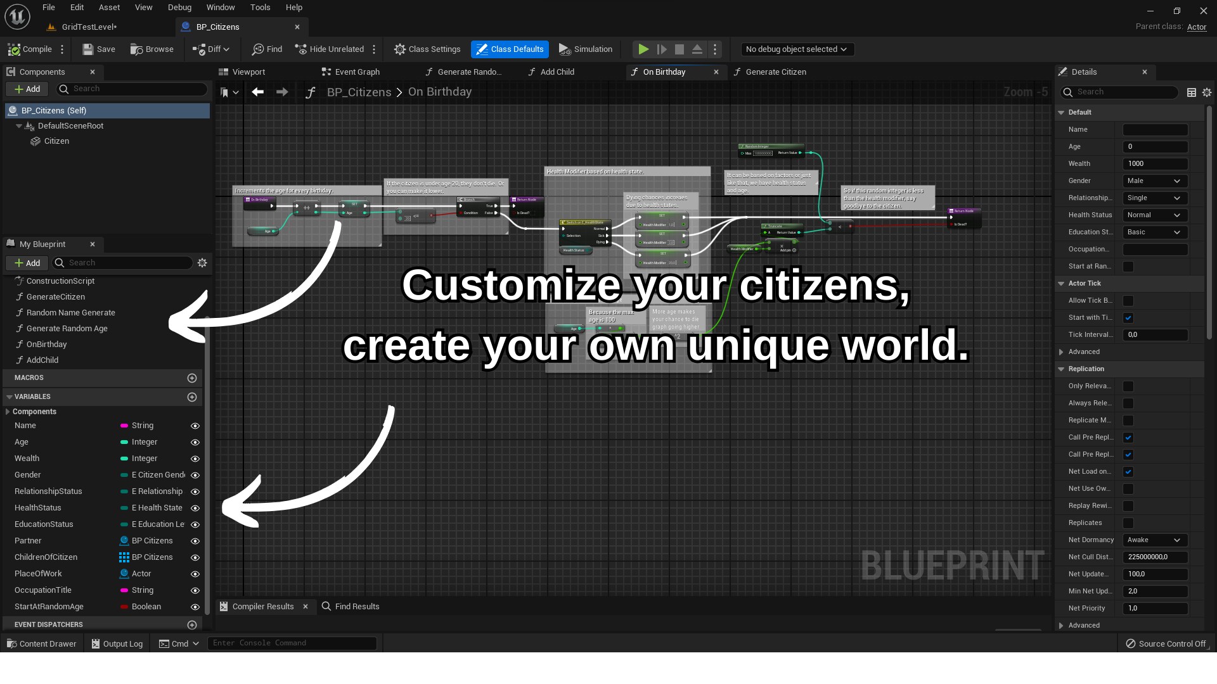Click the pink String type swatch beside Name

coord(125,425)
